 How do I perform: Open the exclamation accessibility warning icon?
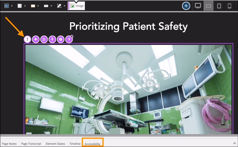(27, 39)
